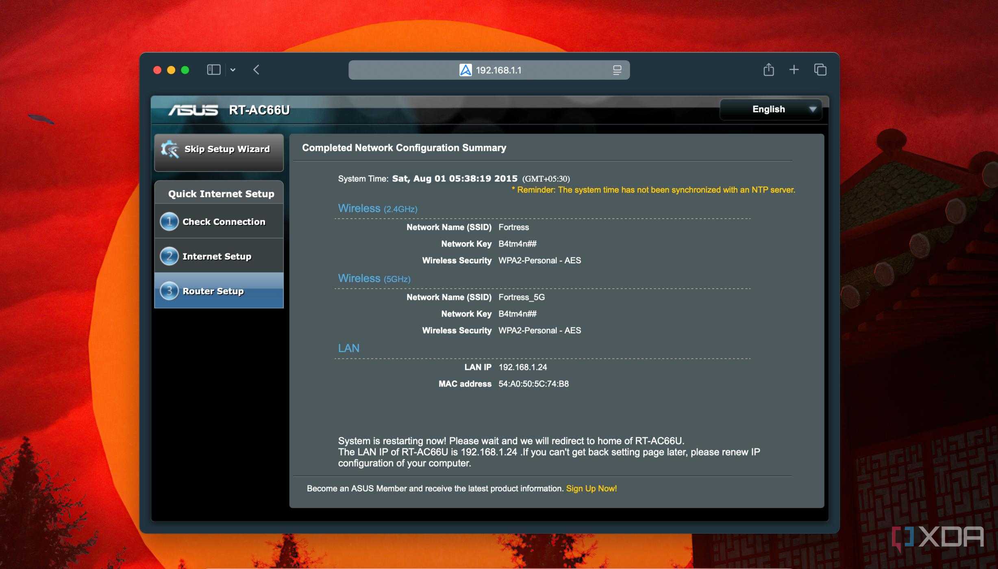Select step 1 Check Connection
This screenshot has height=569, width=998.
pyautogui.click(x=219, y=222)
